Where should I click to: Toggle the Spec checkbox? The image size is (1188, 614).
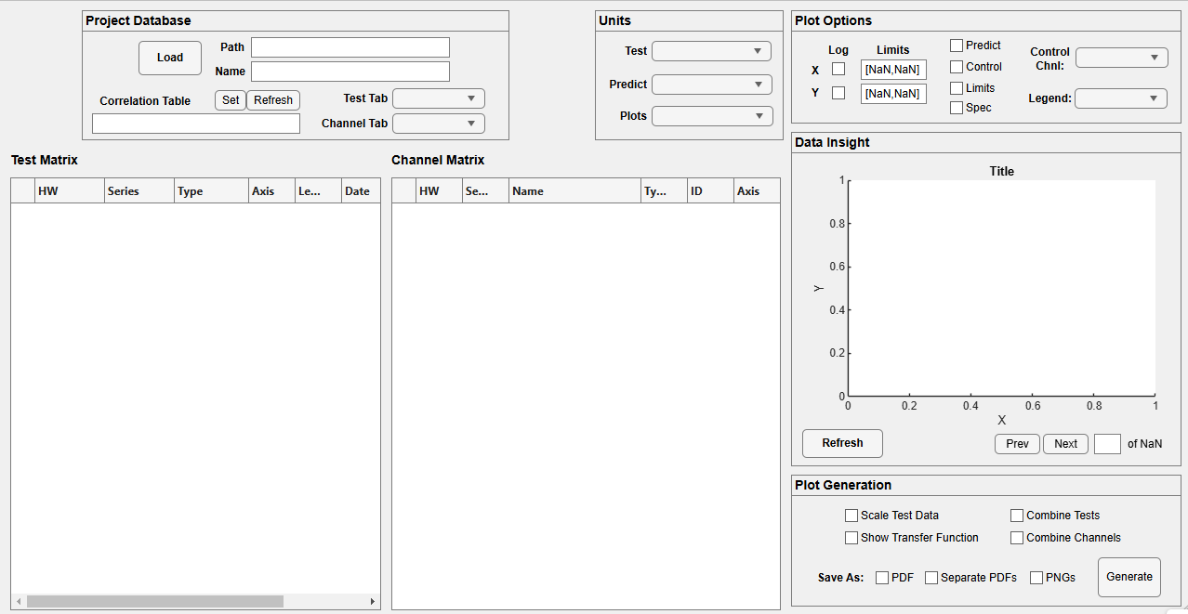coord(957,107)
